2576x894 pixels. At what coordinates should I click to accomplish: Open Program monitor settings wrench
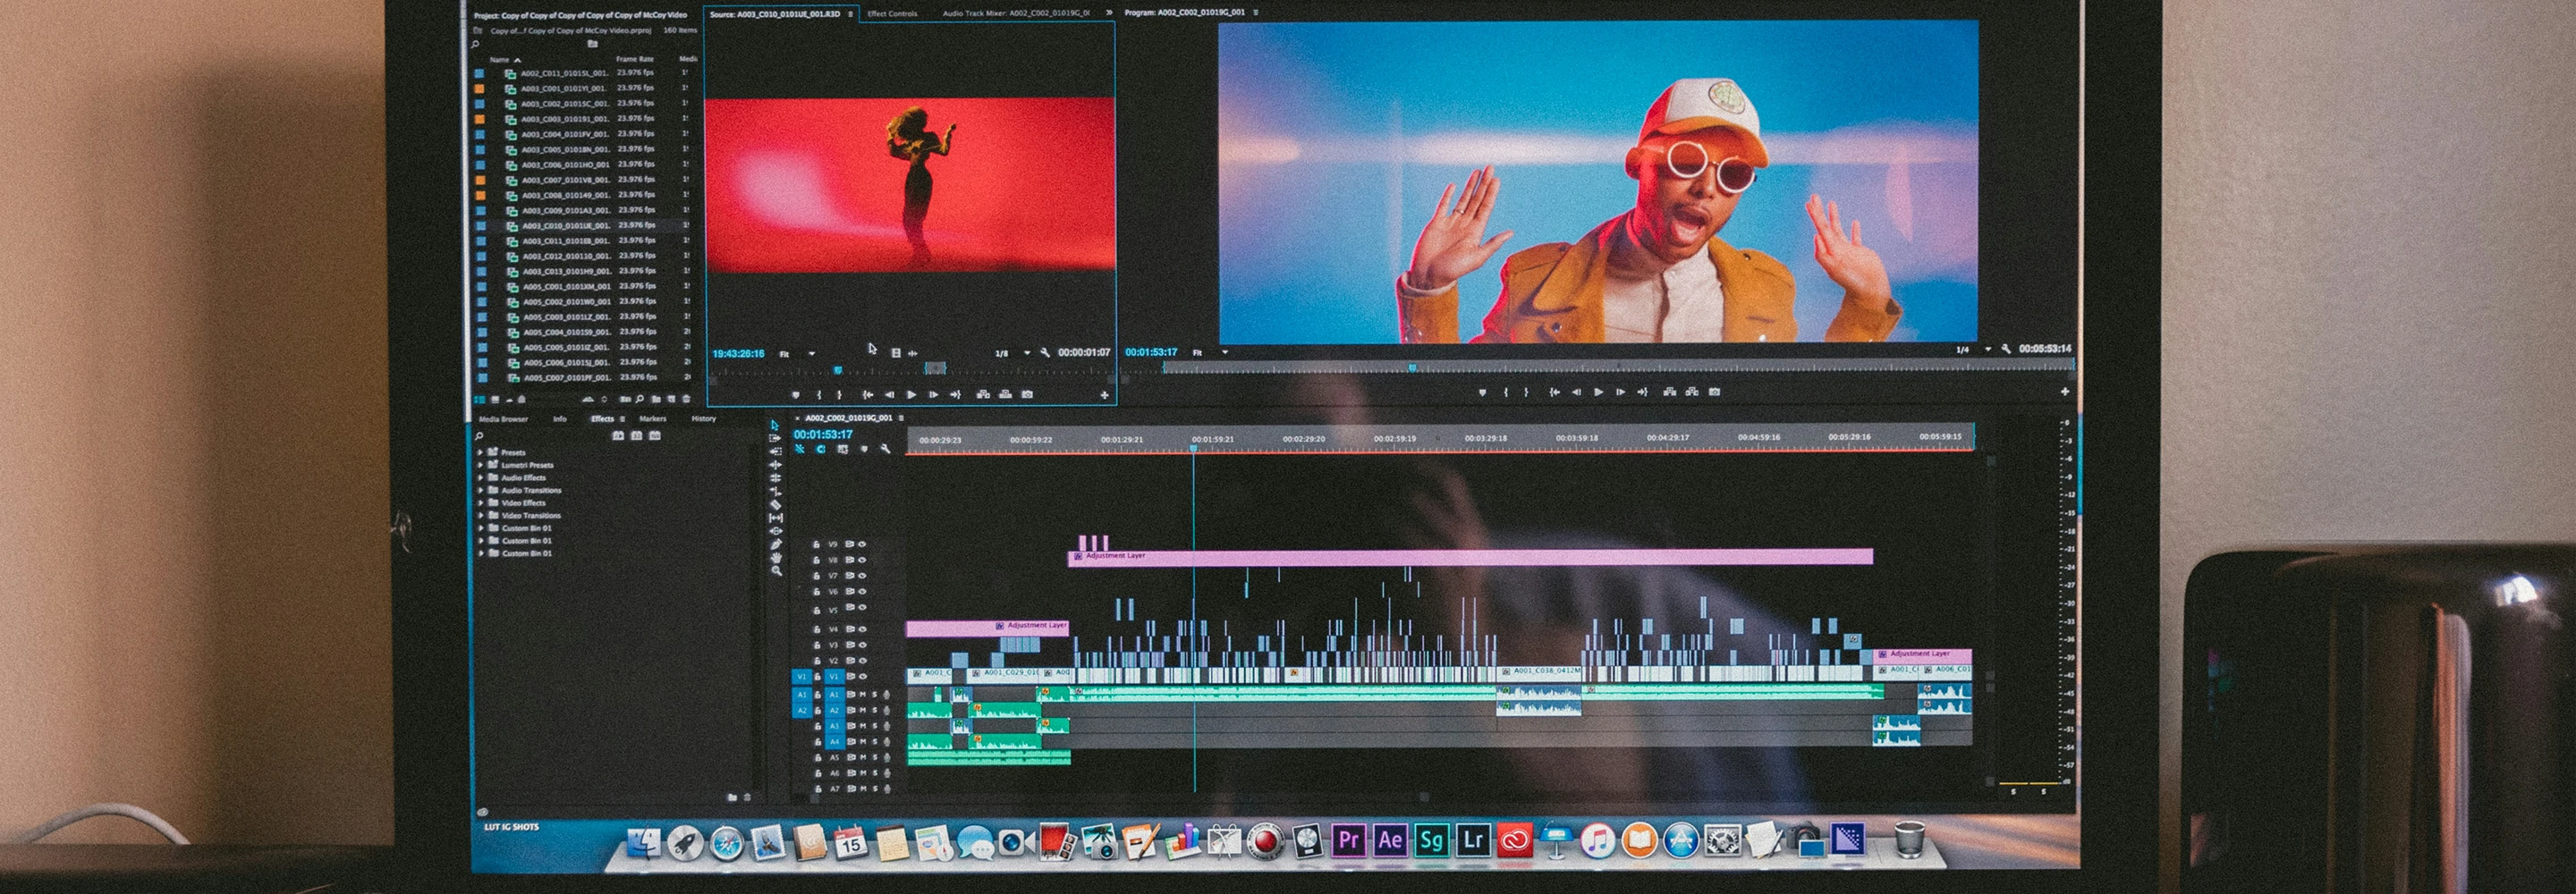(2007, 349)
